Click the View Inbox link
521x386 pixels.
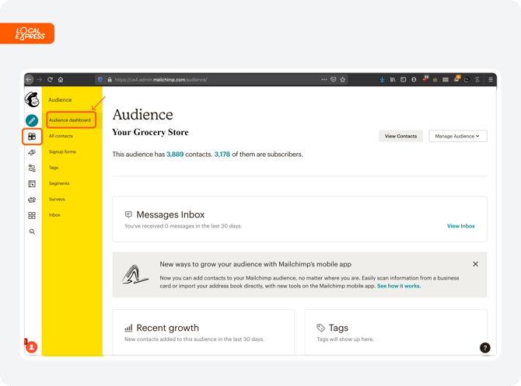coord(461,226)
